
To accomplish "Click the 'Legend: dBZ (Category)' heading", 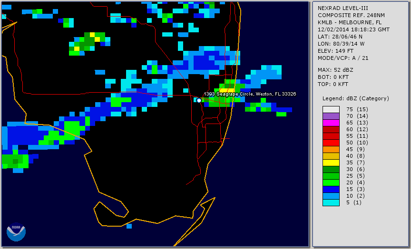I will pyautogui.click(x=356, y=98).
